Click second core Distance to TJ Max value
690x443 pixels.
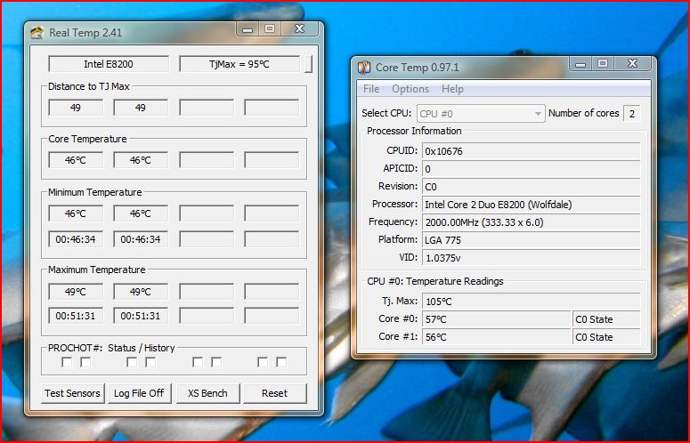(141, 108)
